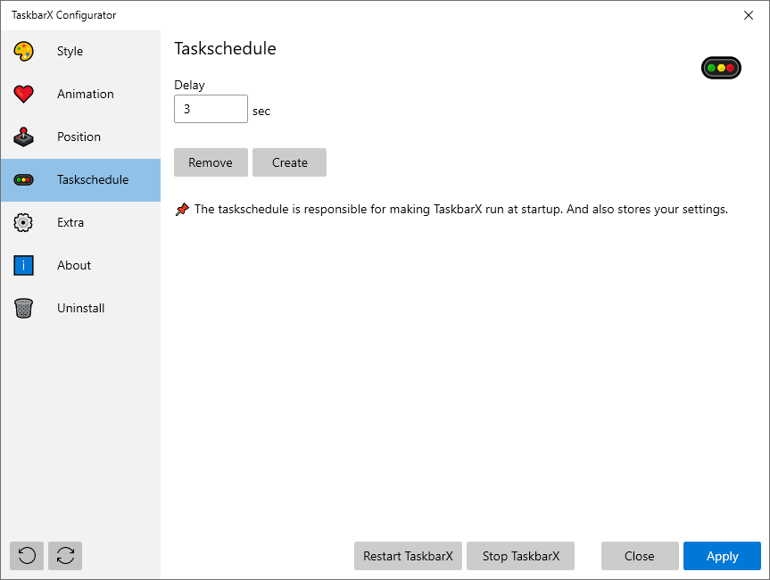
Task: Click the Position joystick icon
Action: point(23,137)
